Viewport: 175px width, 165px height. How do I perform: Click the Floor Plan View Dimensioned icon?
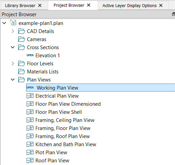30,104
